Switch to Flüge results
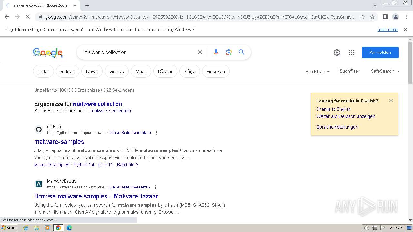Viewport: 413px width, 232px height. click(189, 71)
